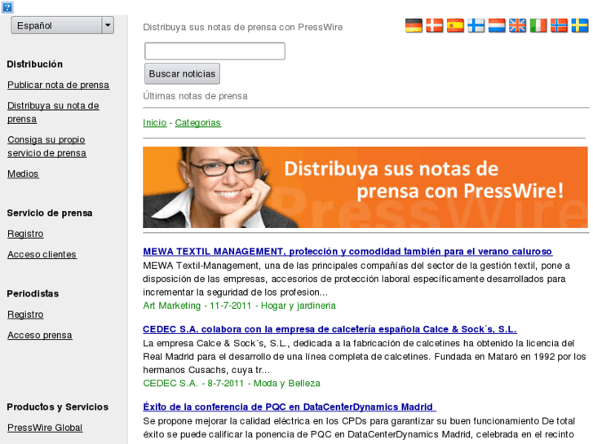This screenshot has width=593, height=444.
Task: Select the Norwegian flag language icon
Action: pos(559,26)
